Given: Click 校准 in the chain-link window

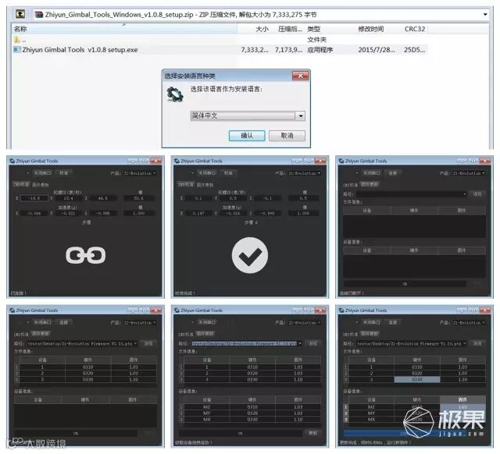Looking at the screenshot, I should pos(64,173).
